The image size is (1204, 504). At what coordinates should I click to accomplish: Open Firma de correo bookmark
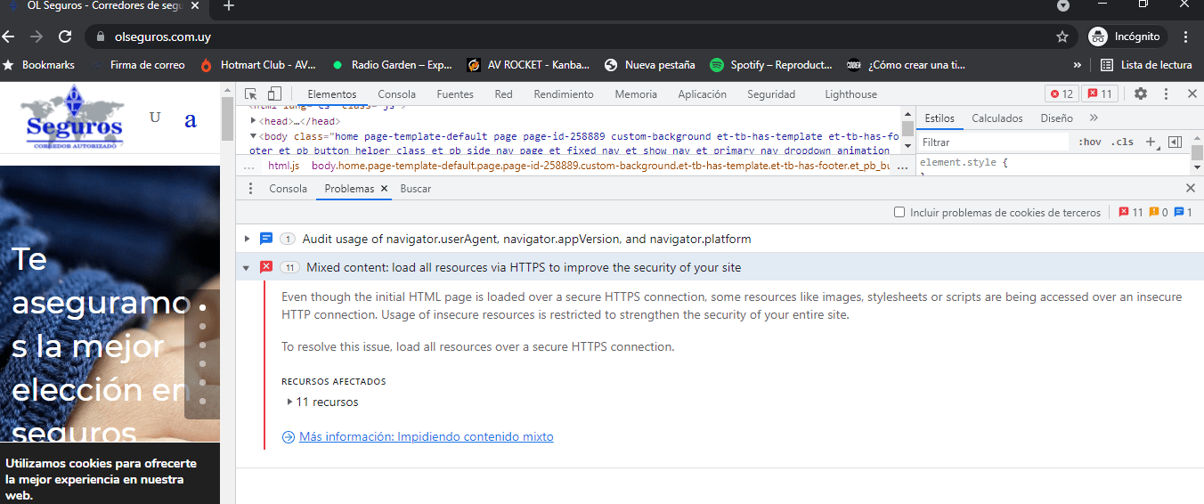[x=138, y=65]
